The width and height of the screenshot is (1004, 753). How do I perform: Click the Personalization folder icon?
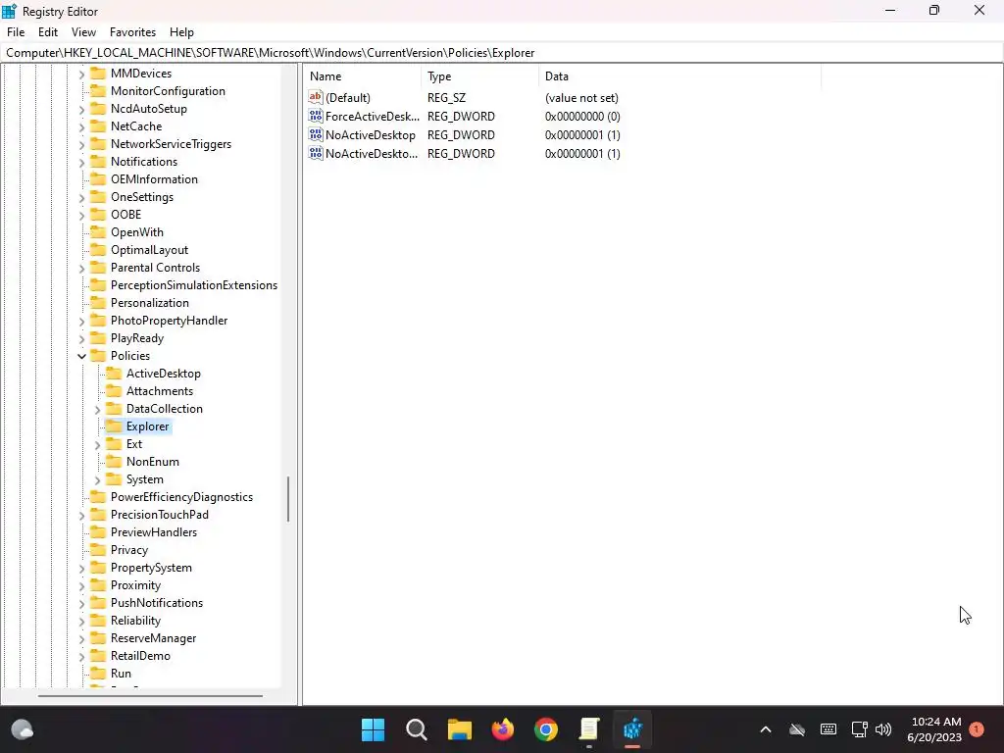[x=98, y=302]
